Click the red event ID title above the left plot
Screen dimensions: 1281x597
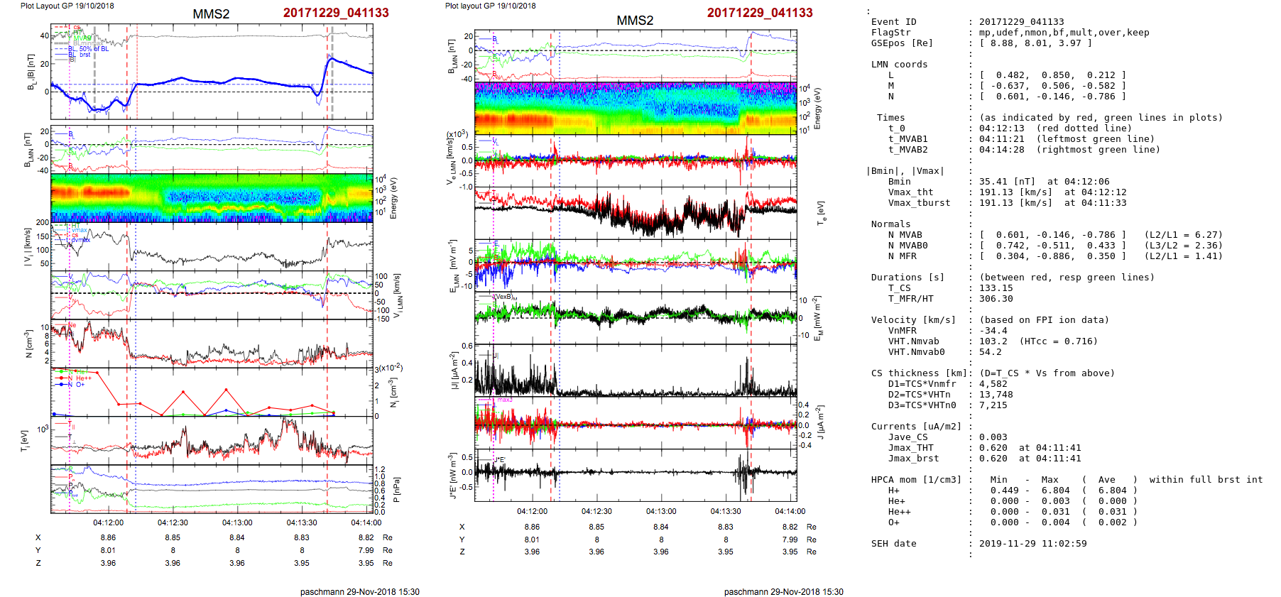(335, 13)
